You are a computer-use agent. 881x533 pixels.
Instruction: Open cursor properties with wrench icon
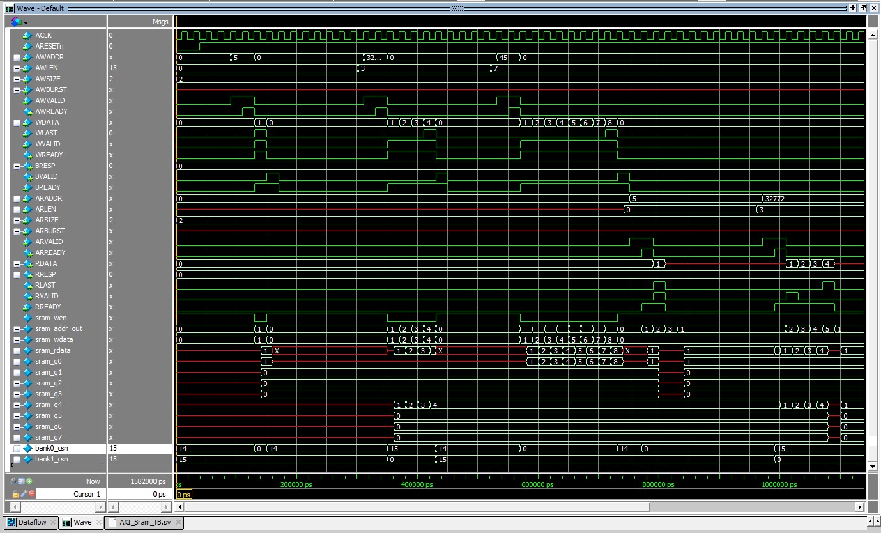[23, 494]
